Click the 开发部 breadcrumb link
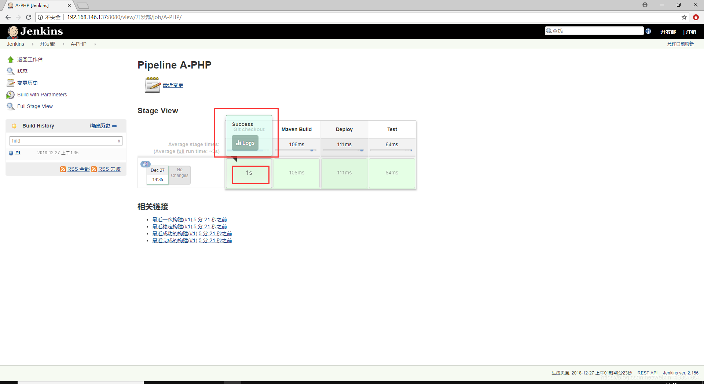Viewport: 704px width, 384px height. pyautogui.click(x=47, y=44)
